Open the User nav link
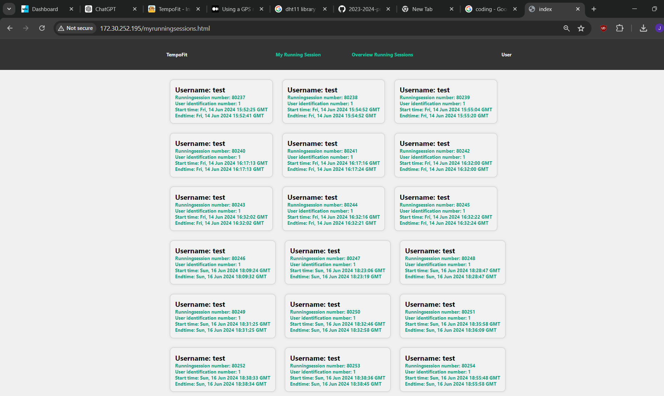The image size is (664, 396). (506, 55)
